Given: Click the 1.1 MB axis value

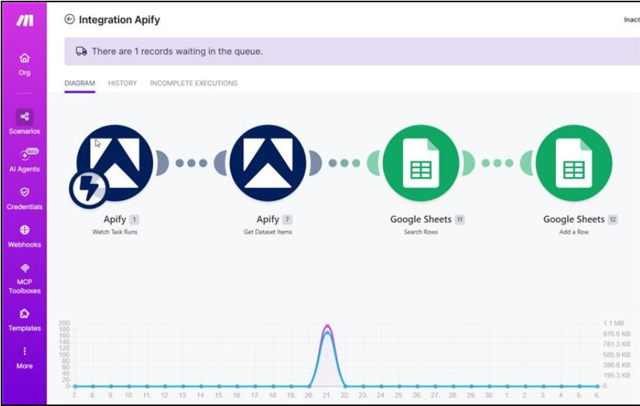Looking at the screenshot, I should click(613, 323).
